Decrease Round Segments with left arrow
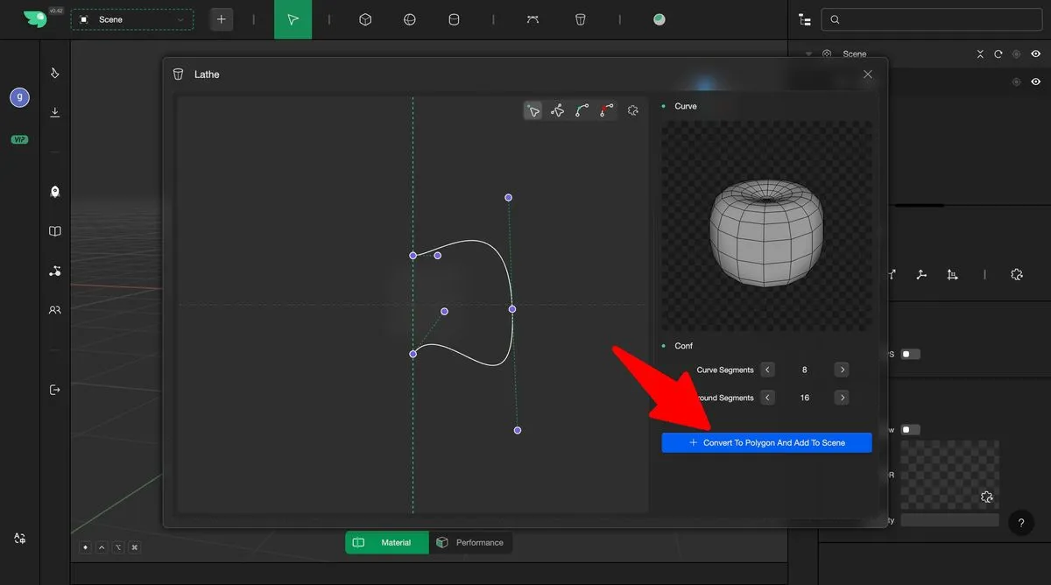 pos(767,398)
